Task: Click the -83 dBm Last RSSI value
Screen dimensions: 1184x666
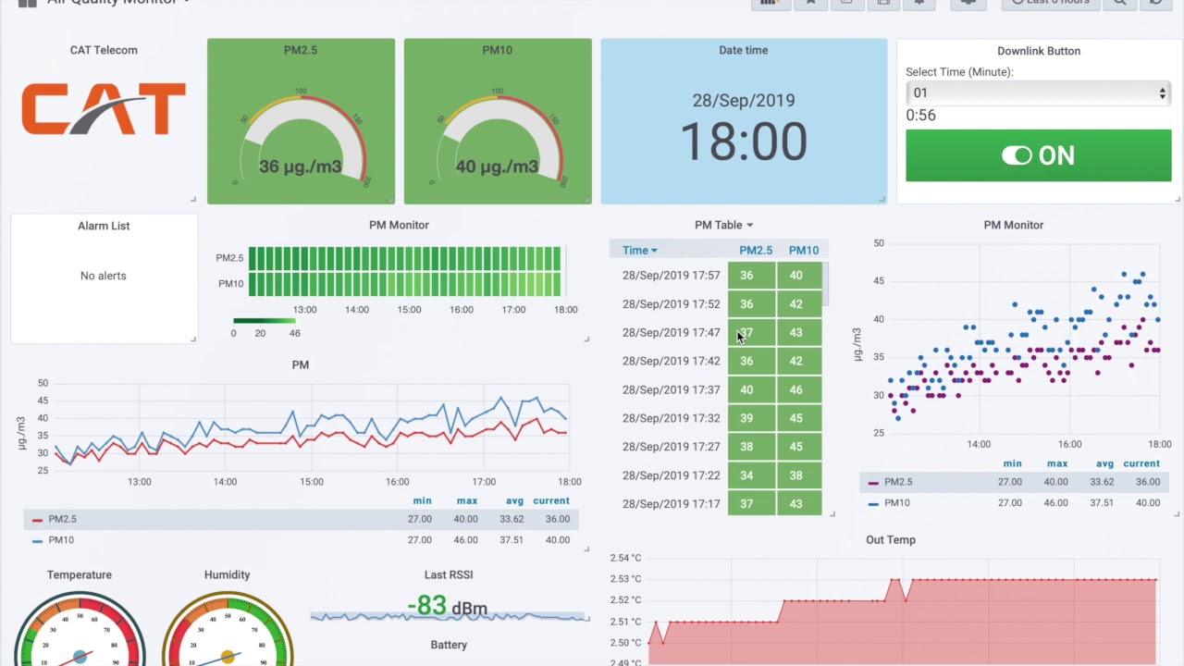Action: click(448, 606)
